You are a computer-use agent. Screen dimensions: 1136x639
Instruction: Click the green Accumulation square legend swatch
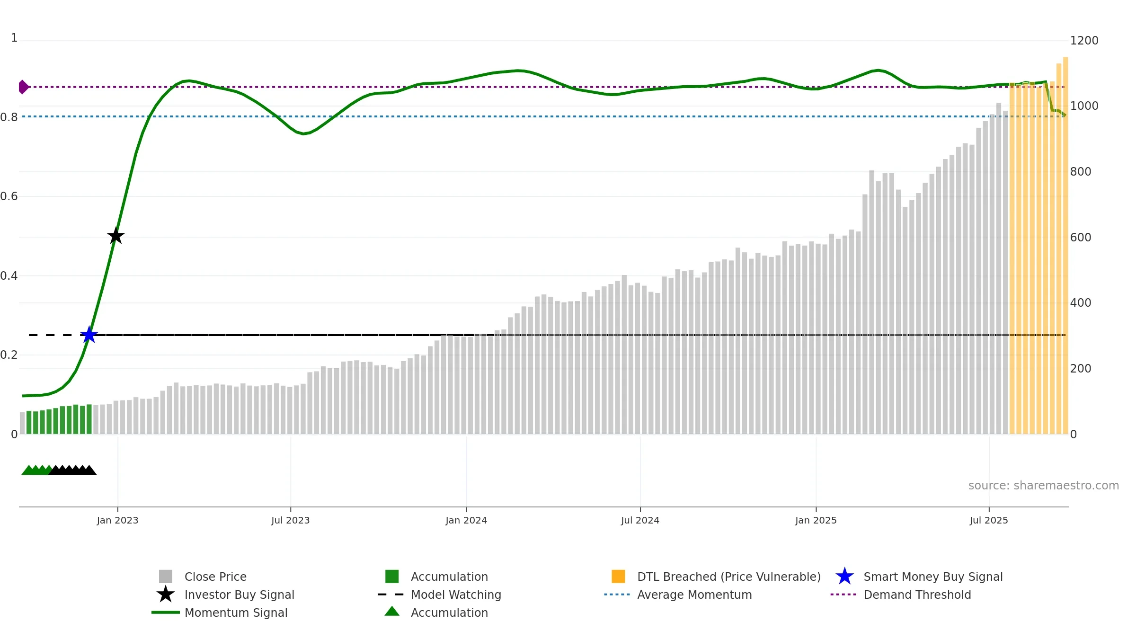coord(392,577)
